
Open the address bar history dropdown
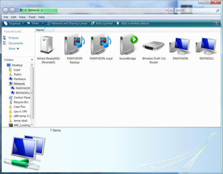pos(167,10)
